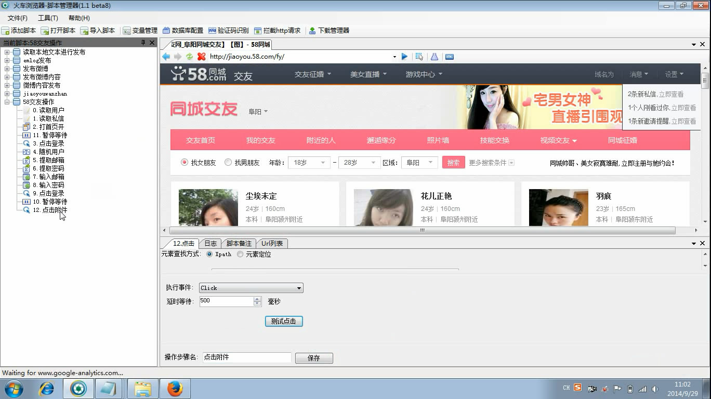
Task: Activate the element picker selection icon
Action: point(419,57)
